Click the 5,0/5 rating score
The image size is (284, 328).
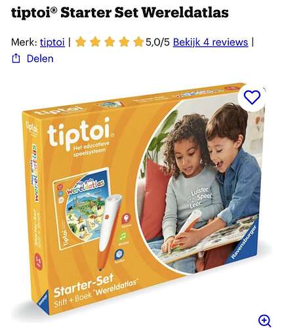click(157, 42)
